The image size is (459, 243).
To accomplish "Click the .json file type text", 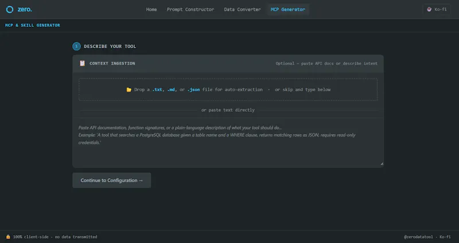I will pyautogui.click(x=193, y=89).
